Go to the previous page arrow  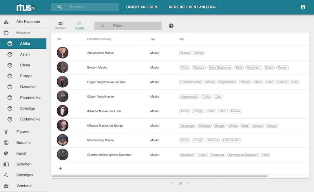click(172, 183)
